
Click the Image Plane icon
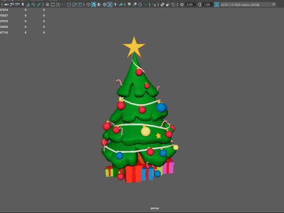28,5
